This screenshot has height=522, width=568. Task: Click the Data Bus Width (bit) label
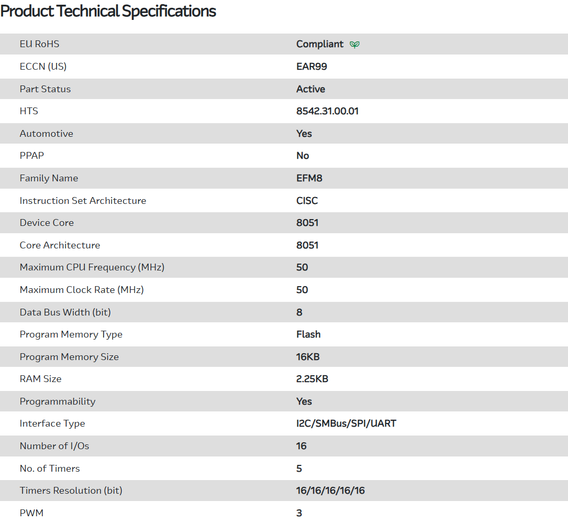pos(65,312)
